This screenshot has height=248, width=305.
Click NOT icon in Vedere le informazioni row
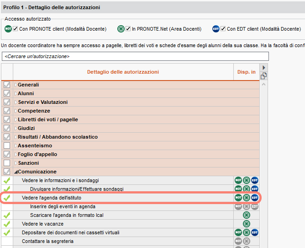pos(238,180)
